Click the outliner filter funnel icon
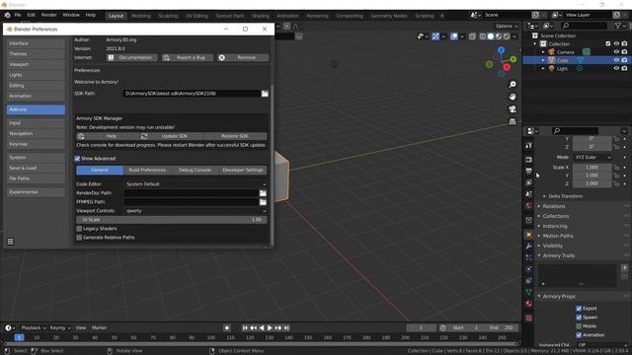The height and width of the screenshot is (355, 632). [x=617, y=26]
